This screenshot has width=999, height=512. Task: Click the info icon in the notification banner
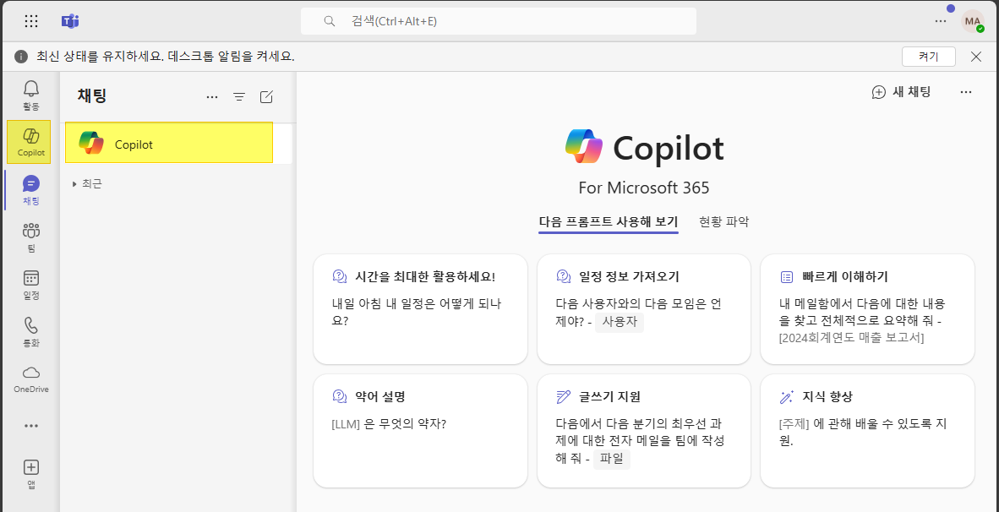[21, 56]
